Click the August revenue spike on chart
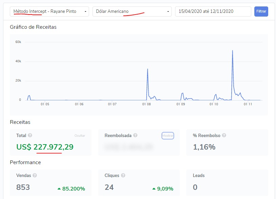The height and width of the screenshot is (199, 276). 148,69
